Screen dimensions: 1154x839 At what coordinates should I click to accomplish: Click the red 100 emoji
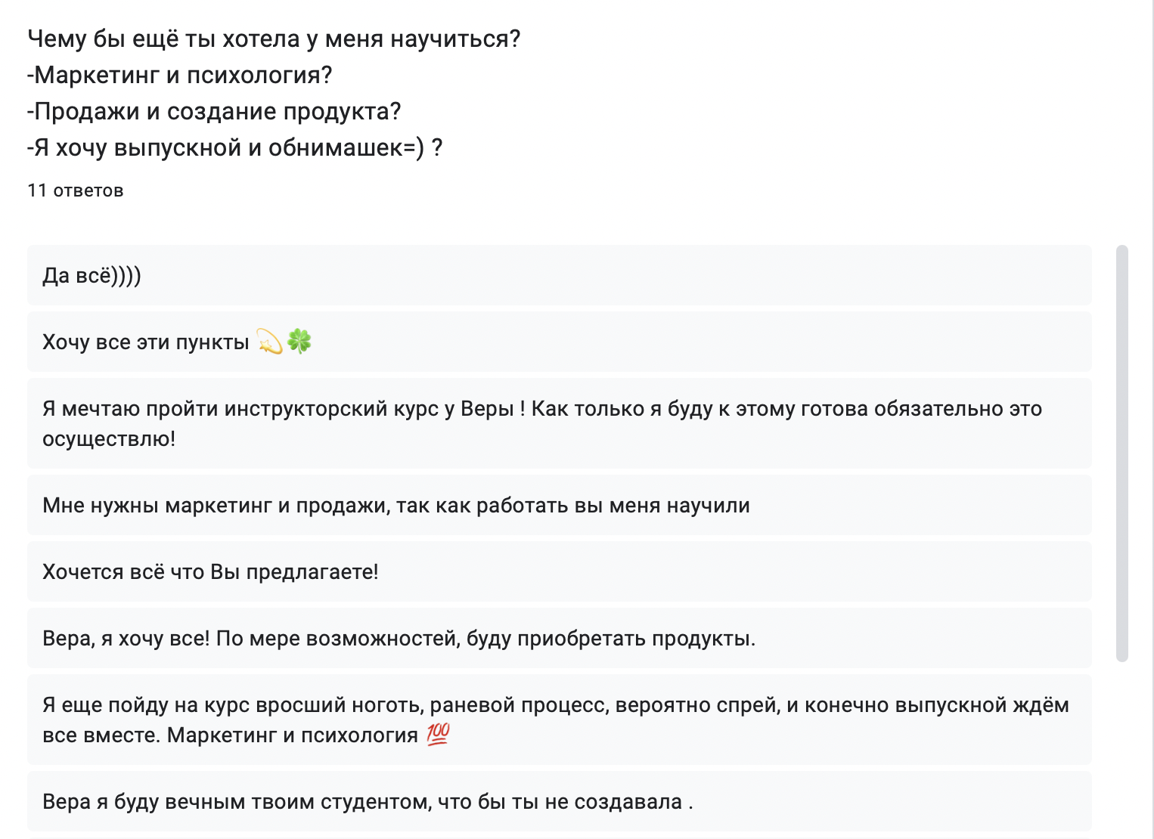[438, 735]
